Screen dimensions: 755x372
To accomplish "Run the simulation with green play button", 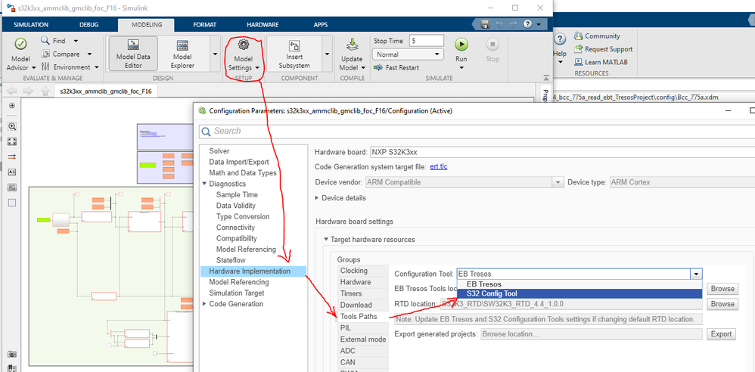I will [x=461, y=45].
